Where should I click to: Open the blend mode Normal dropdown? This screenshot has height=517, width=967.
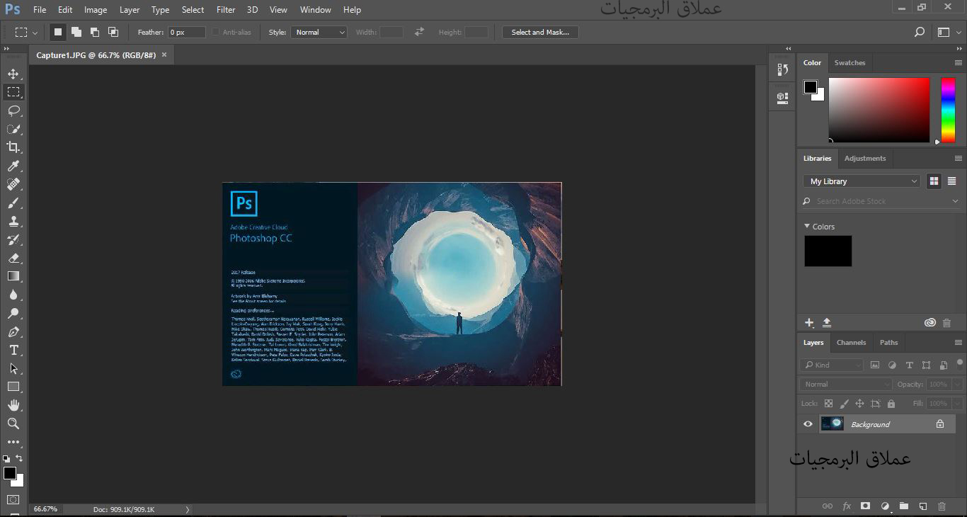[846, 385]
